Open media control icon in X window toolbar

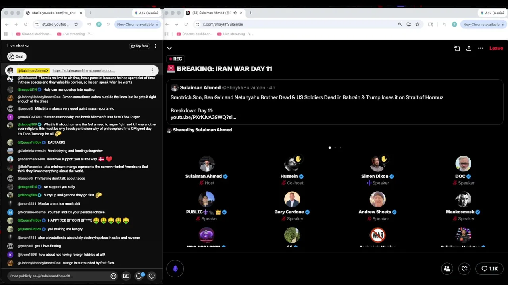click(445, 24)
